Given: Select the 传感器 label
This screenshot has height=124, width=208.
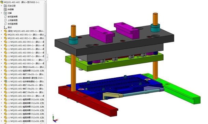Looking at the screenshot, I should pos(11,10).
